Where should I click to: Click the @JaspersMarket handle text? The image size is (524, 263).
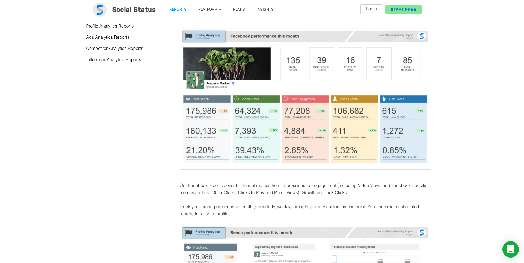pyautogui.click(x=216, y=87)
